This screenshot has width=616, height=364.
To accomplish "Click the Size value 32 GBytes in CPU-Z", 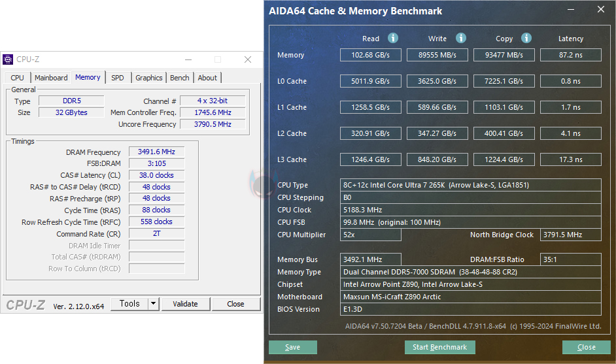I will [71, 112].
